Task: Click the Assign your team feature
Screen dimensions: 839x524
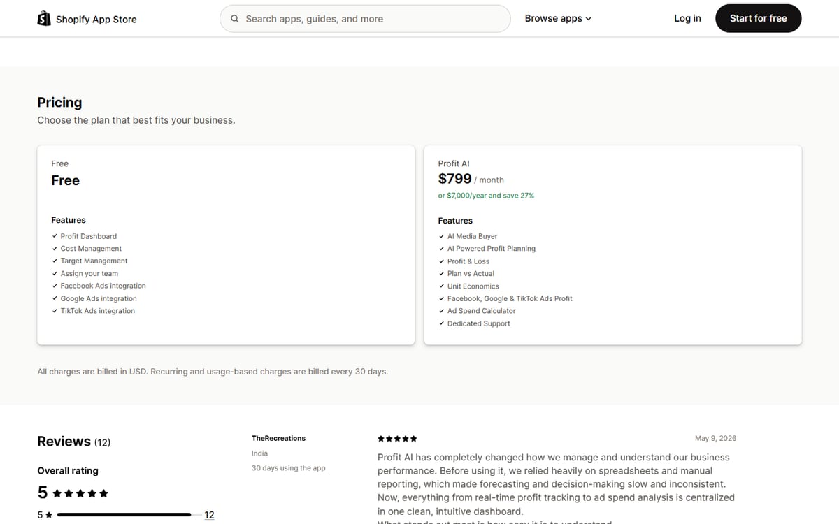Action: point(89,274)
